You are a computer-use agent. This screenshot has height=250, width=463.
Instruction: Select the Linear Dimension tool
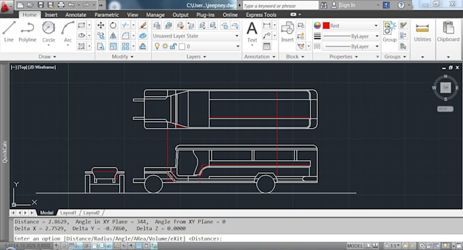267,25
